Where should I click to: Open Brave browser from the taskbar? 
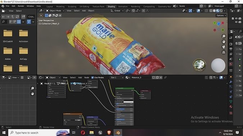click(x=109, y=133)
